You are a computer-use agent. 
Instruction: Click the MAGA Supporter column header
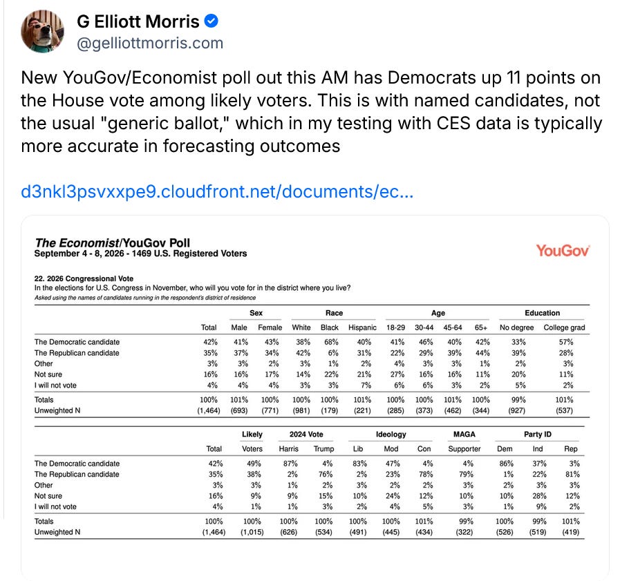(x=464, y=441)
